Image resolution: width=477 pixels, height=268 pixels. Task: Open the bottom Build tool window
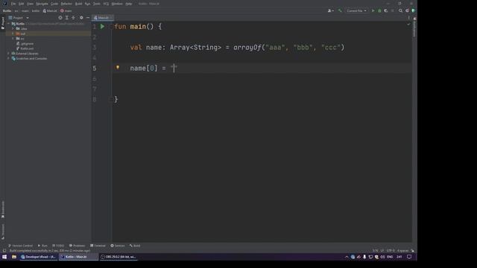(135, 246)
